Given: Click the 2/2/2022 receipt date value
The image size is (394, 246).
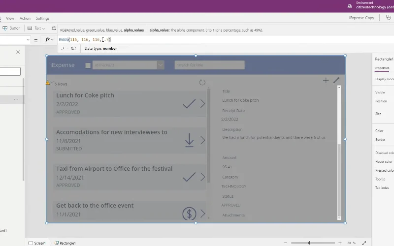Looking at the screenshot, I should click(230, 120).
